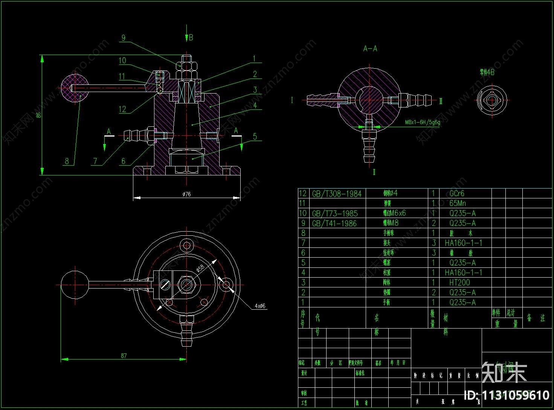The width and height of the screenshot is (554, 410).
Task: Click the 审核 title block label
Action: click(x=304, y=393)
